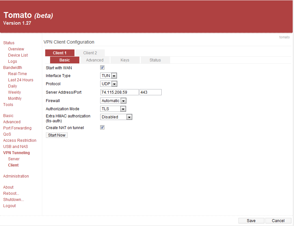The width and height of the screenshot is (294, 226).
Task: Open the Bandwidth section link
Action: pos(13,68)
